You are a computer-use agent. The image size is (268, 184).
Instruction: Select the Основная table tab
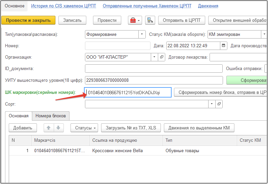[x=18, y=116]
